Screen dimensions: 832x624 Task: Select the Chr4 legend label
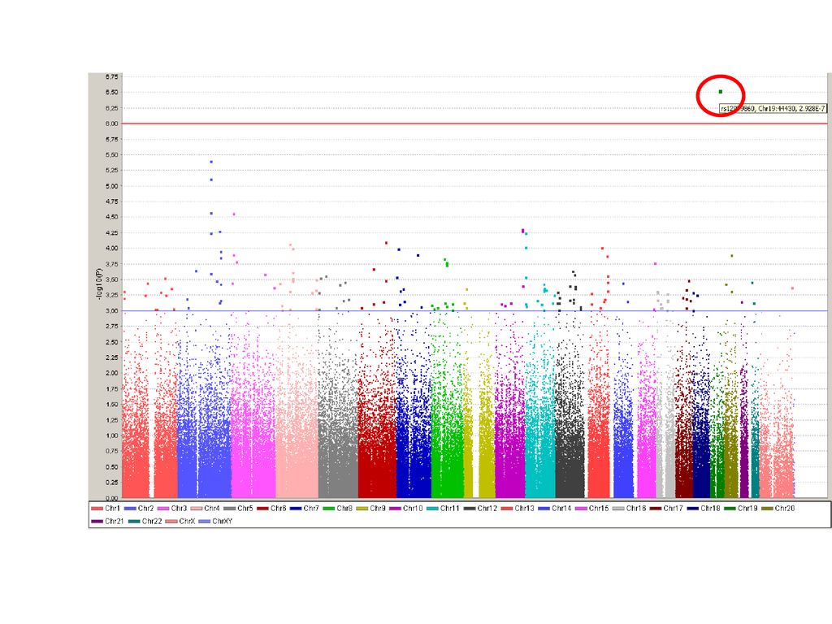click(x=212, y=509)
